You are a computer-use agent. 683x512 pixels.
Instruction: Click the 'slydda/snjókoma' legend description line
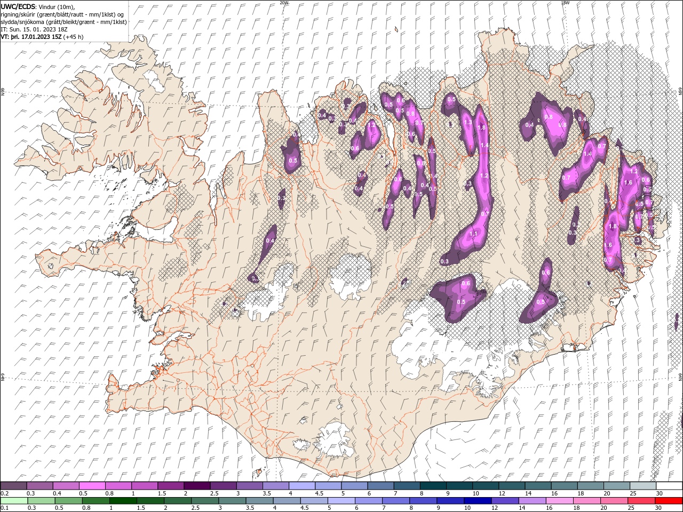point(63,22)
